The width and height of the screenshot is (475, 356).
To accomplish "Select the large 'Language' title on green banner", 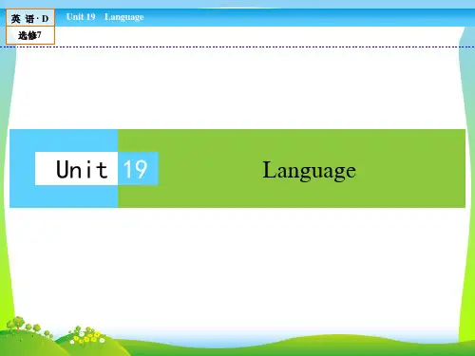I will coord(310,171).
